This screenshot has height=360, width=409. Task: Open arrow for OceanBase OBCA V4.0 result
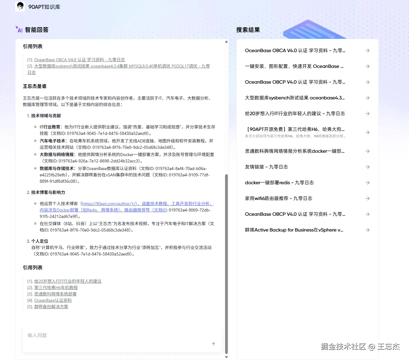[x=367, y=51]
